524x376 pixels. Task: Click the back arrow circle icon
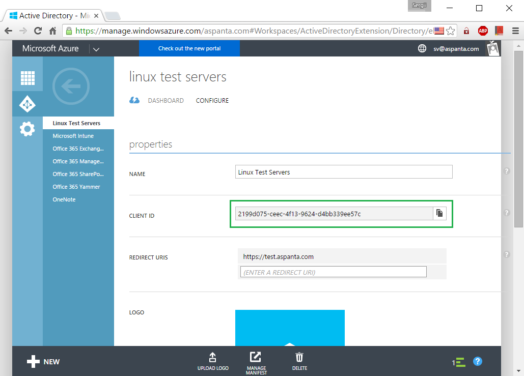(71, 86)
